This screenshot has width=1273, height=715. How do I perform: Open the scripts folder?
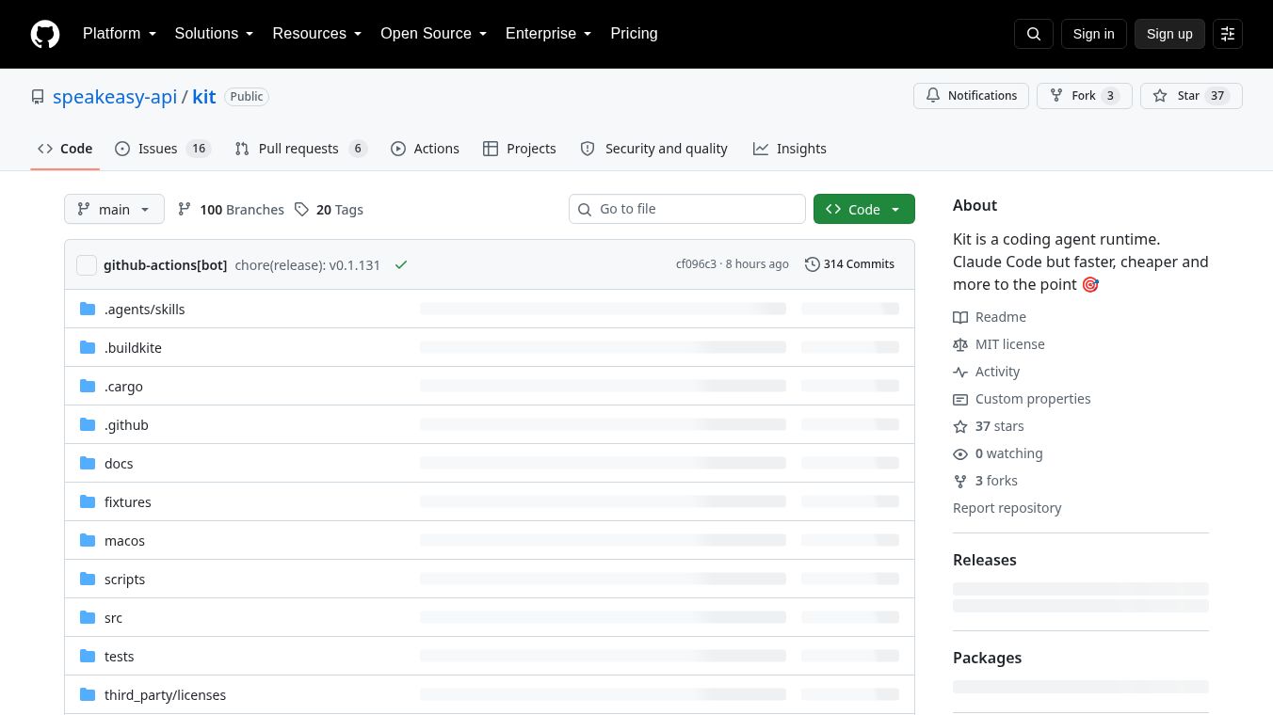coord(124,580)
